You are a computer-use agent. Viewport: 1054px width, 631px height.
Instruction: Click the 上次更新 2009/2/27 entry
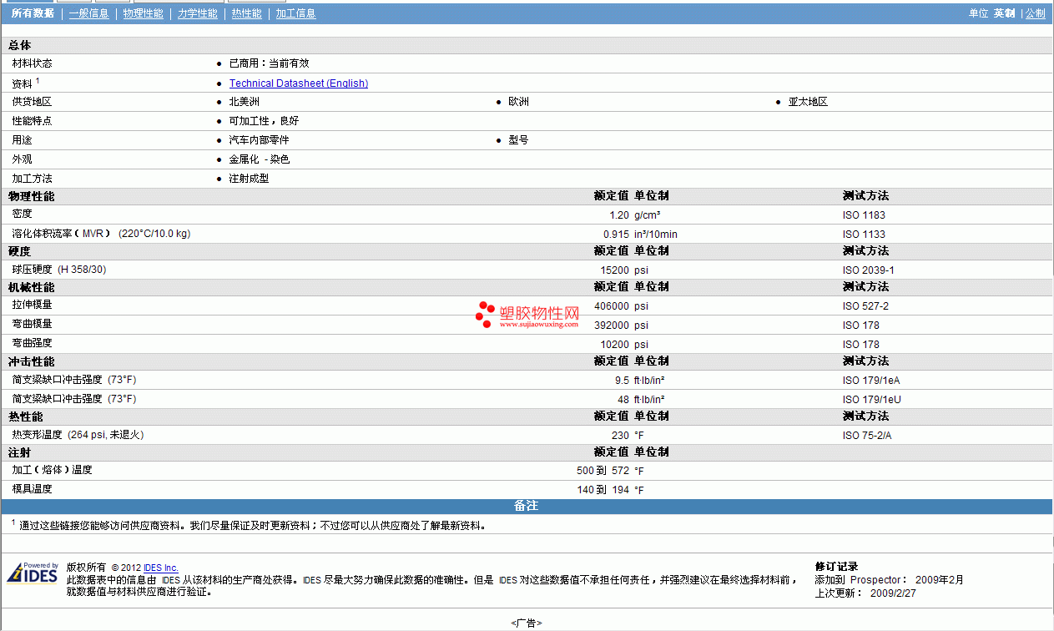(x=865, y=593)
